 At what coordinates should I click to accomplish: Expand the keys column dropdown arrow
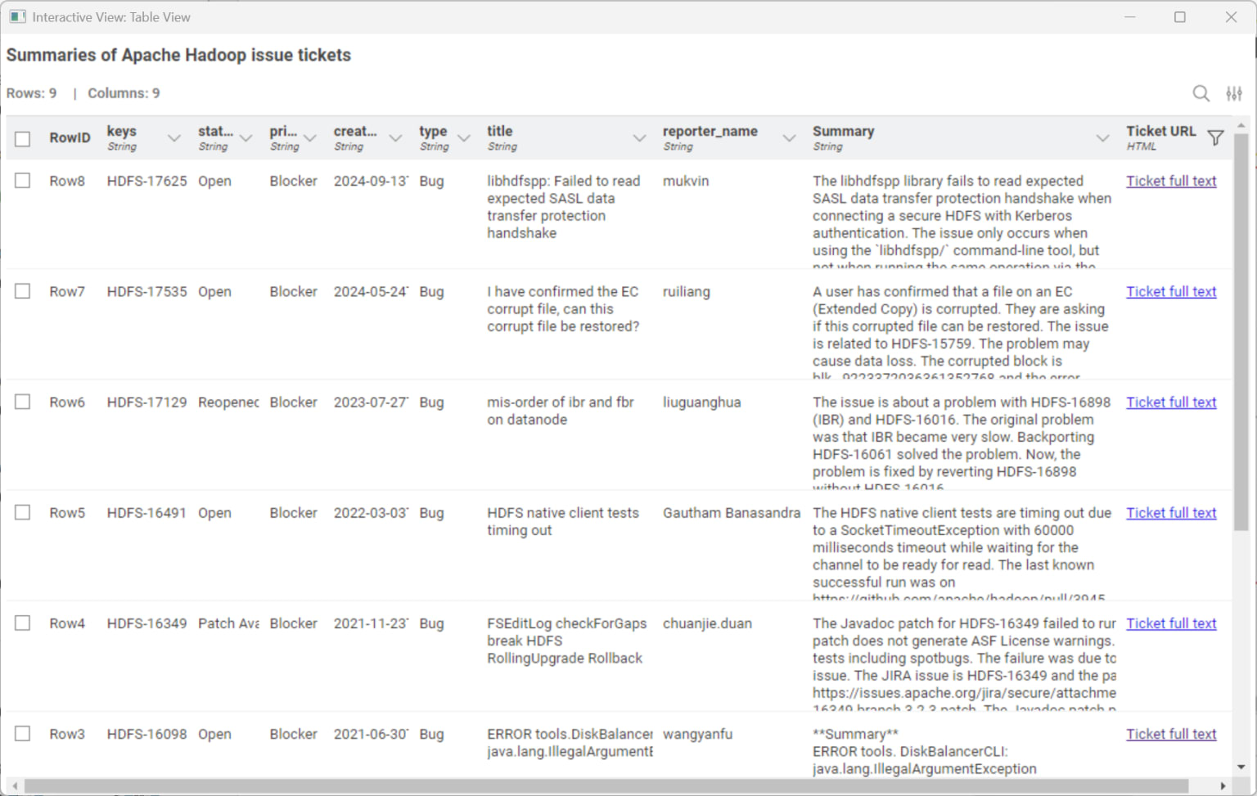pyautogui.click(x=173, y=138)
